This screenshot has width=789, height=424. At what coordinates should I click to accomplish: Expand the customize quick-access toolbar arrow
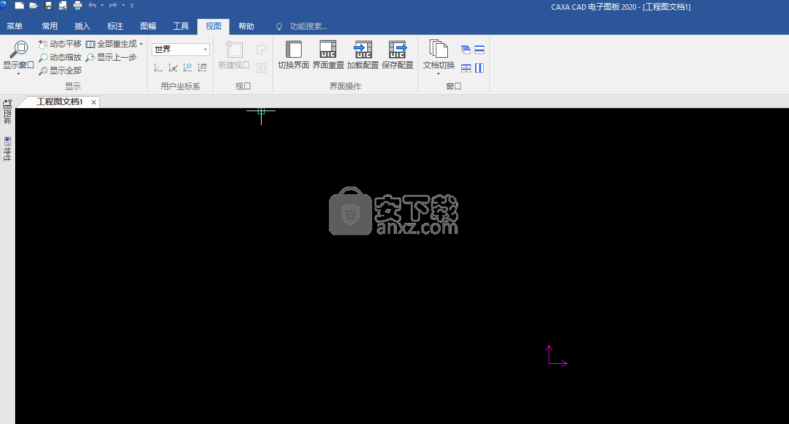(132, 5)
